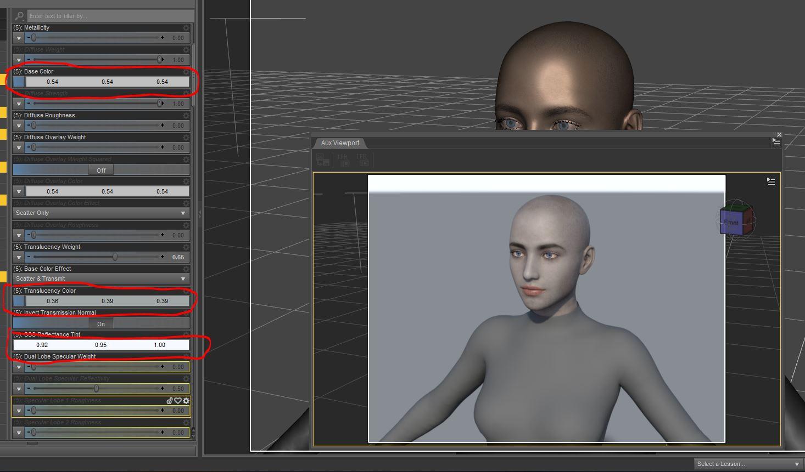Open Specular Lobe 2 Roughness gear settings

(x=186, y=422)
